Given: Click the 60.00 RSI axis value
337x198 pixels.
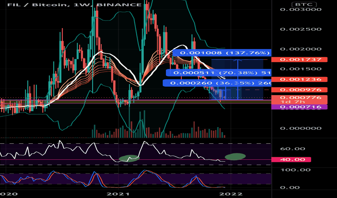Looking at the screenshot, I should pyautogui.click(x=293, y=149).
